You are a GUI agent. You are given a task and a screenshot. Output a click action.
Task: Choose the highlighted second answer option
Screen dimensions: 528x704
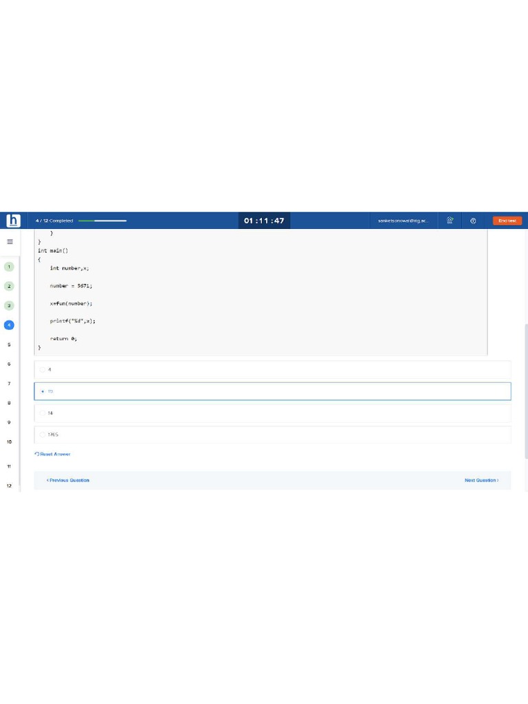(272, 391)
